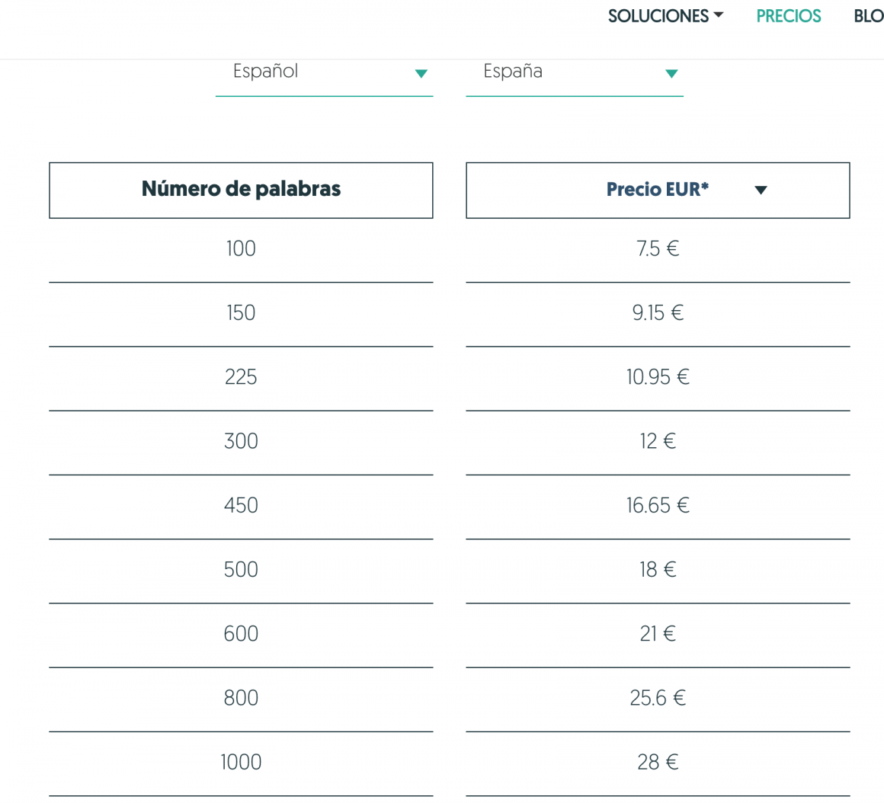Viewport: 884px width, 803px height.
Task: Select the 100 words pricing row
Action: (241, 248)
